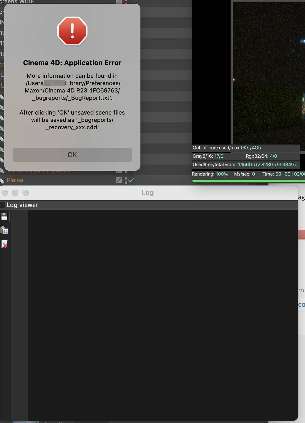Click the 'Maxon/Cinema 4D R23_1FC69763/' path line
Viewport: 305px width, 423px height.
tap(72, 90)
